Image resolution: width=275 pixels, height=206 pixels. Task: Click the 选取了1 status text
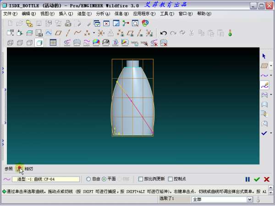pos(167,199)
